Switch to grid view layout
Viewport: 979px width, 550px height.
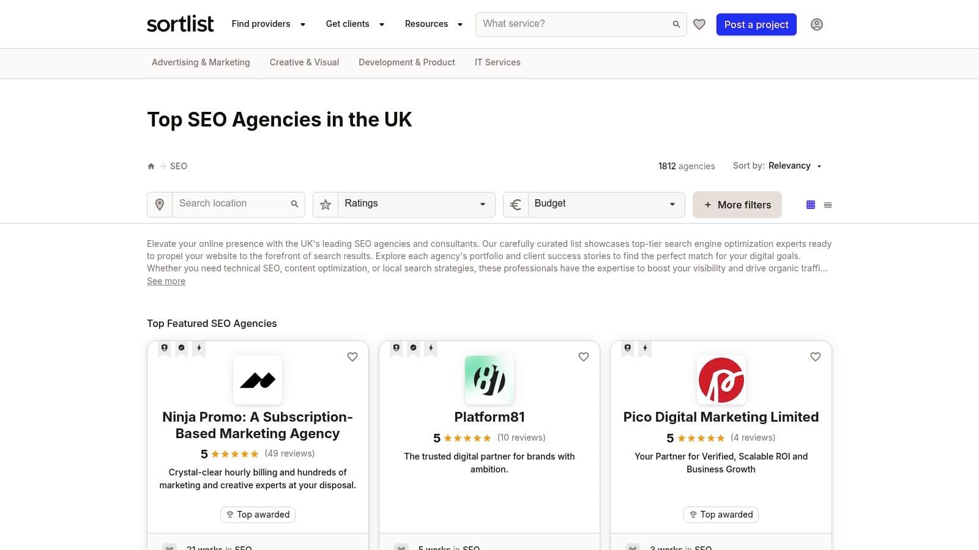pos(811,205)
